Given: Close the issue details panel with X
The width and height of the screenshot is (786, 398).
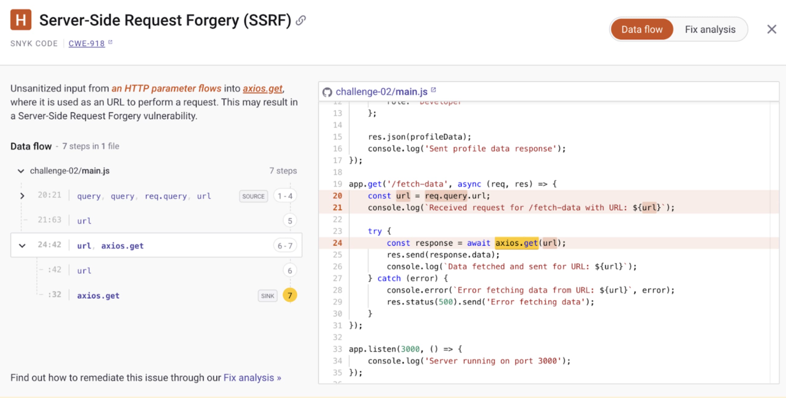Looking at the screenshot, I should [x=772, y=29].
